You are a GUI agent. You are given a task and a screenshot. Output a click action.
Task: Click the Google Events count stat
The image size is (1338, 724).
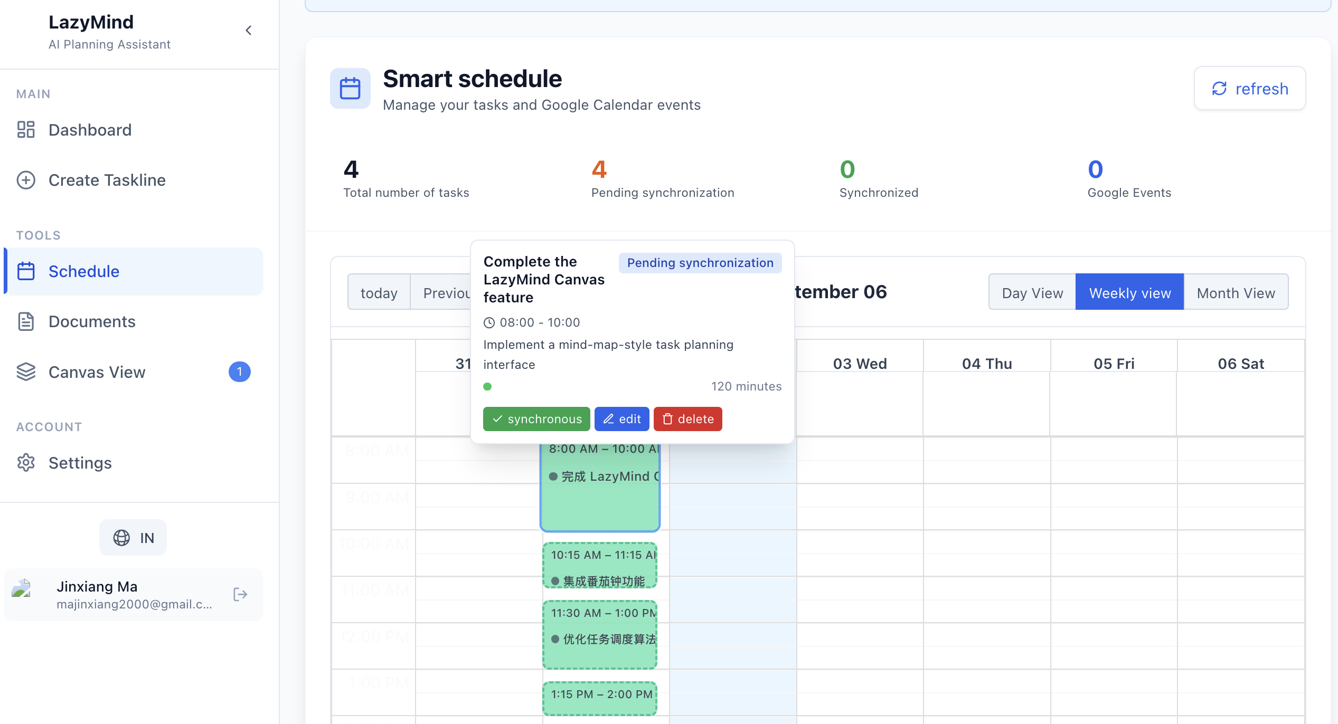click(1129, 179)
